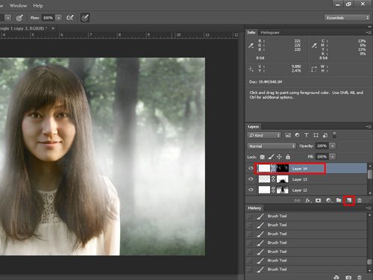Open the Help menu
The image size is (373, 280).
[x=38, y=5]
